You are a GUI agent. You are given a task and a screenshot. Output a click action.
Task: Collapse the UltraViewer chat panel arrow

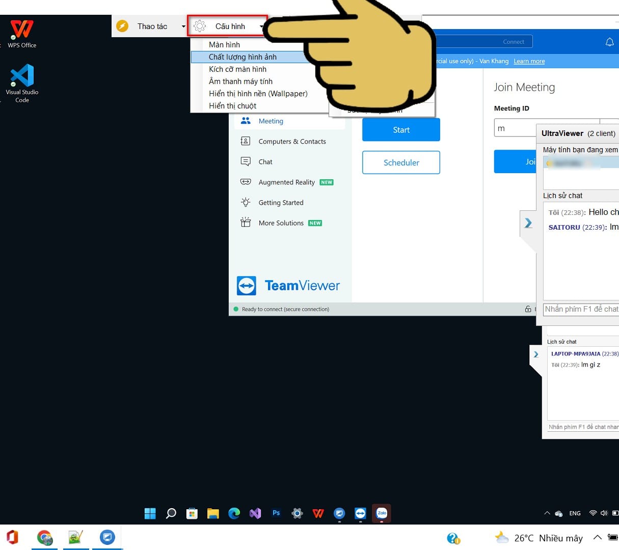click(x=528, y=223)
